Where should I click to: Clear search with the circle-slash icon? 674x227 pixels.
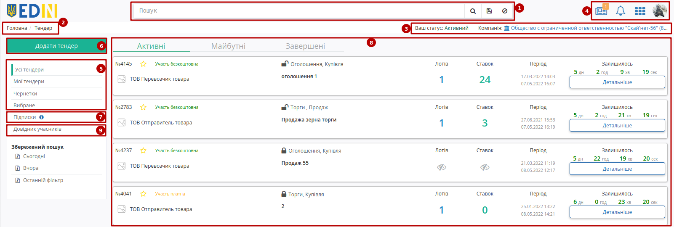[x=505, y=11]
